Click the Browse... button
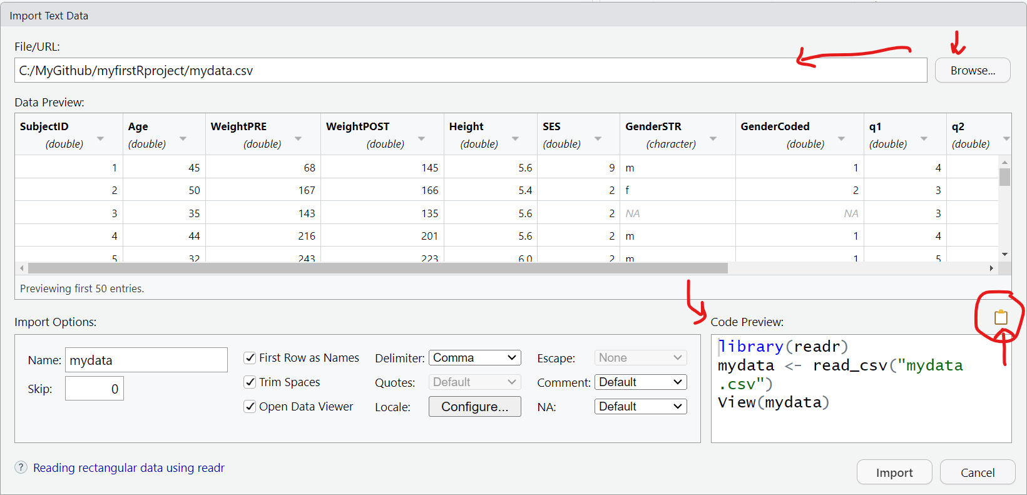The width and height of the screenshot is (1027, 495). click(973, 71)
